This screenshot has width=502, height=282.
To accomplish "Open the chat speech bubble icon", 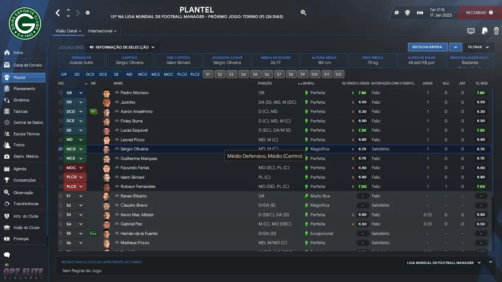I will (7, 255).
